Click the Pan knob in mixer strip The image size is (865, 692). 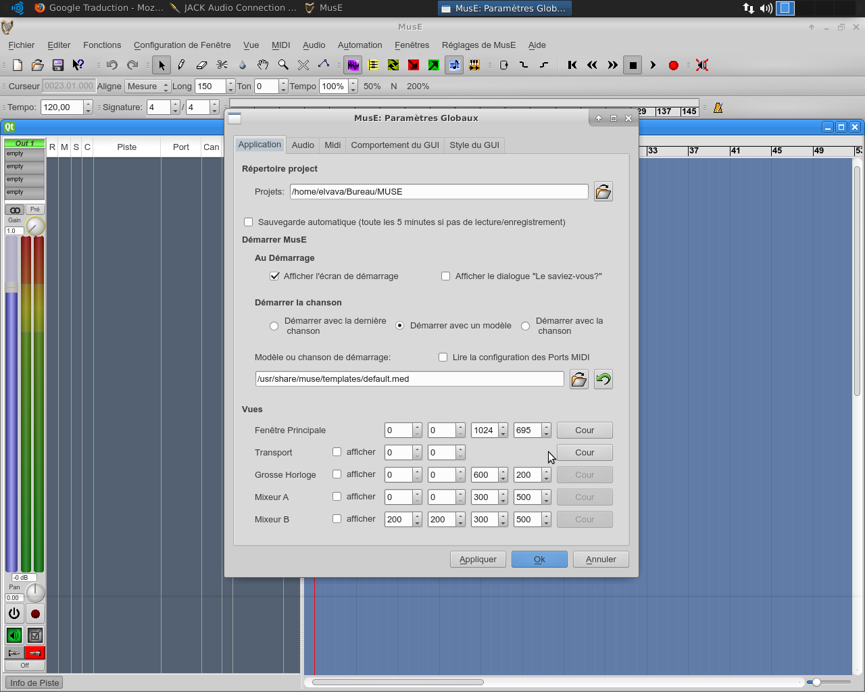[x=35, y=593]
